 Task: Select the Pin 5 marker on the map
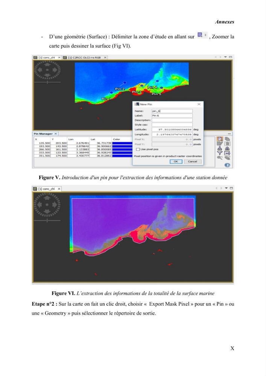click(x=161, y=88)
